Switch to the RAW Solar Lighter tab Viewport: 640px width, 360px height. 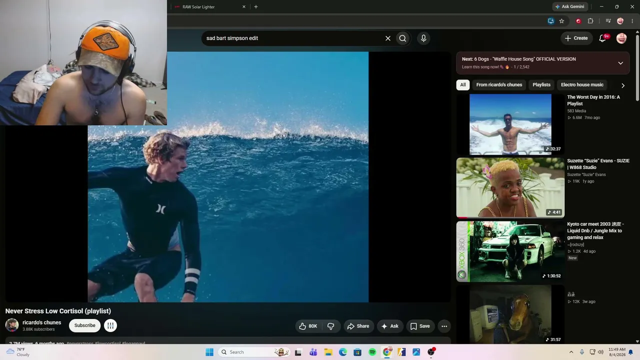click(210, 7)
